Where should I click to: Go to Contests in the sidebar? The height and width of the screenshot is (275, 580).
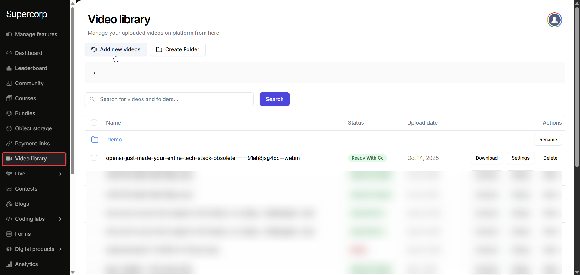click(26, 189)
